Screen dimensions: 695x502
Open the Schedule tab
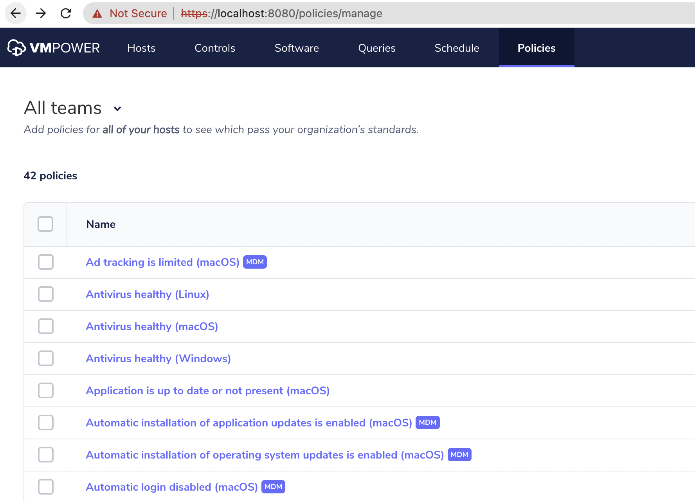point(457,48)
